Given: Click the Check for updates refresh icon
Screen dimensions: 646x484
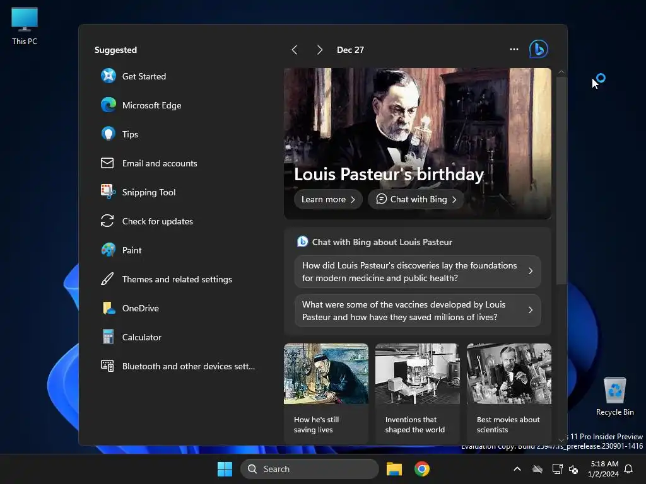Looking at the screenshot, I should [107, 221].
